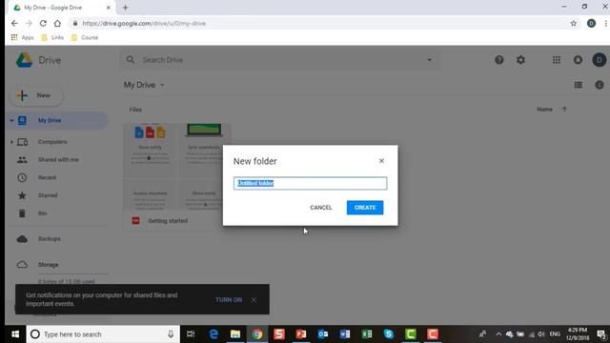The image size is (610, 343).
Task: Open Backups in the sidebar
Action: [x=49, y=239]
